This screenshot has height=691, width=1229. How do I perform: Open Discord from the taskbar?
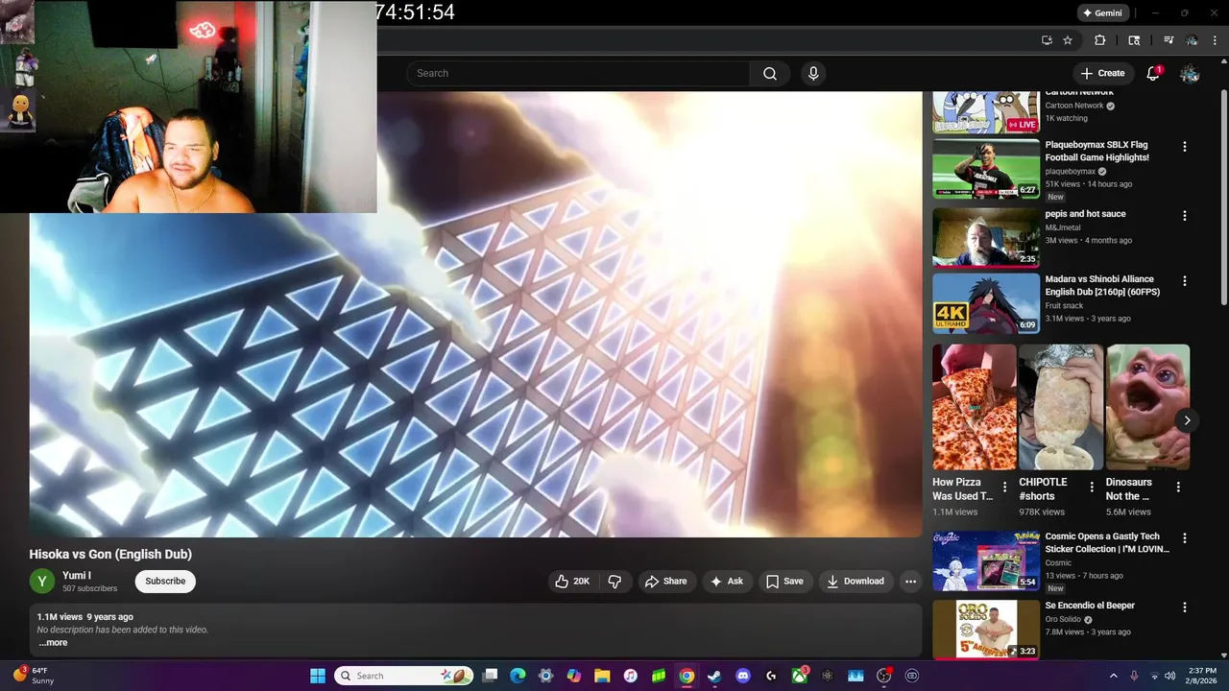(x=742, y=676)
